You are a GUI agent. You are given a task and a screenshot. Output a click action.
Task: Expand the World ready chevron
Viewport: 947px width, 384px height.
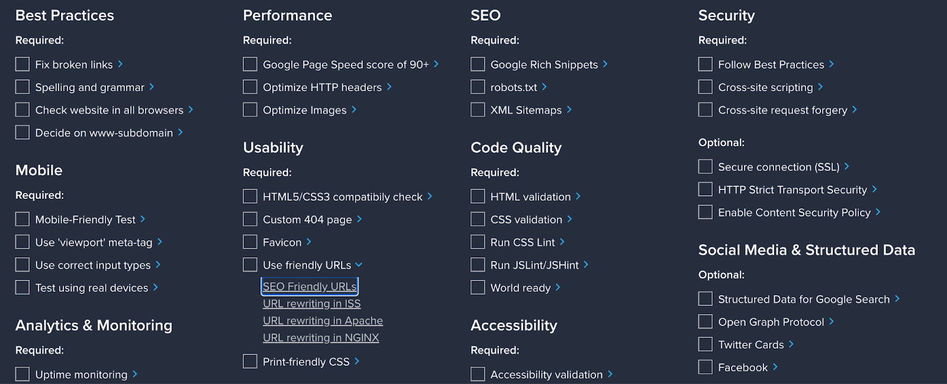(x=558, y=287)
